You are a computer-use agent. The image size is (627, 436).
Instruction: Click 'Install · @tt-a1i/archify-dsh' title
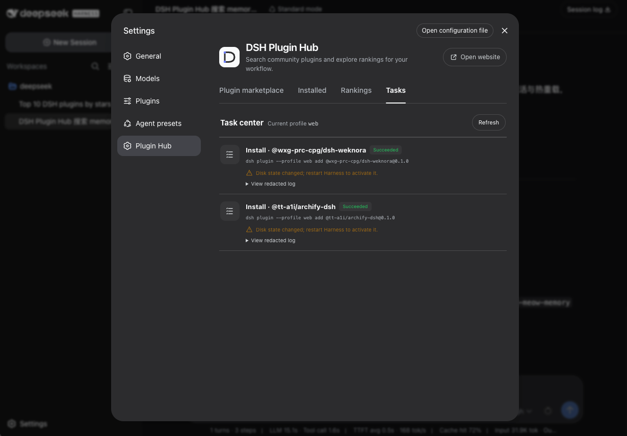coord(291,207)
